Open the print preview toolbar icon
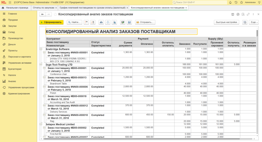The image size is (262, 142). pyautogui.click(x=114, y=22)
